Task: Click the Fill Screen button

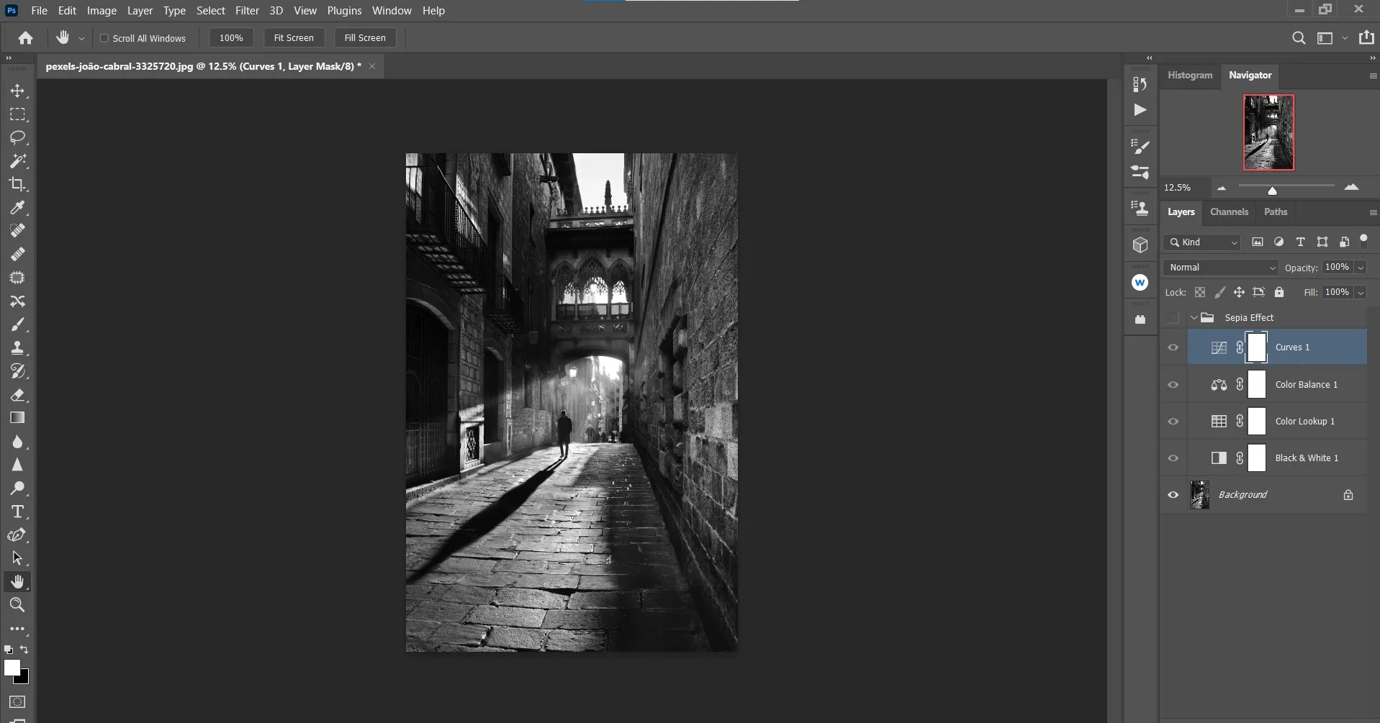Action: tap(365, 37)
